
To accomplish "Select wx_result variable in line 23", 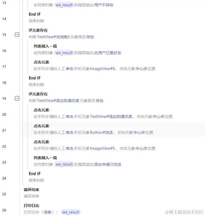I will (x=64, y=164).
